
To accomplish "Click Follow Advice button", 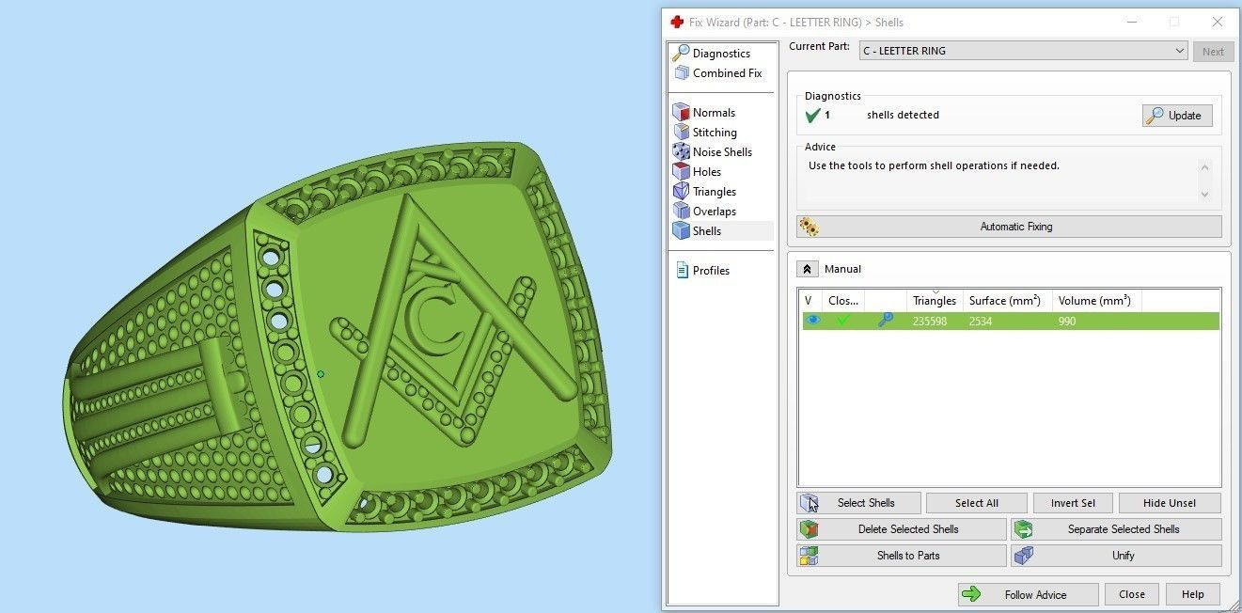I will point(1028,594).
